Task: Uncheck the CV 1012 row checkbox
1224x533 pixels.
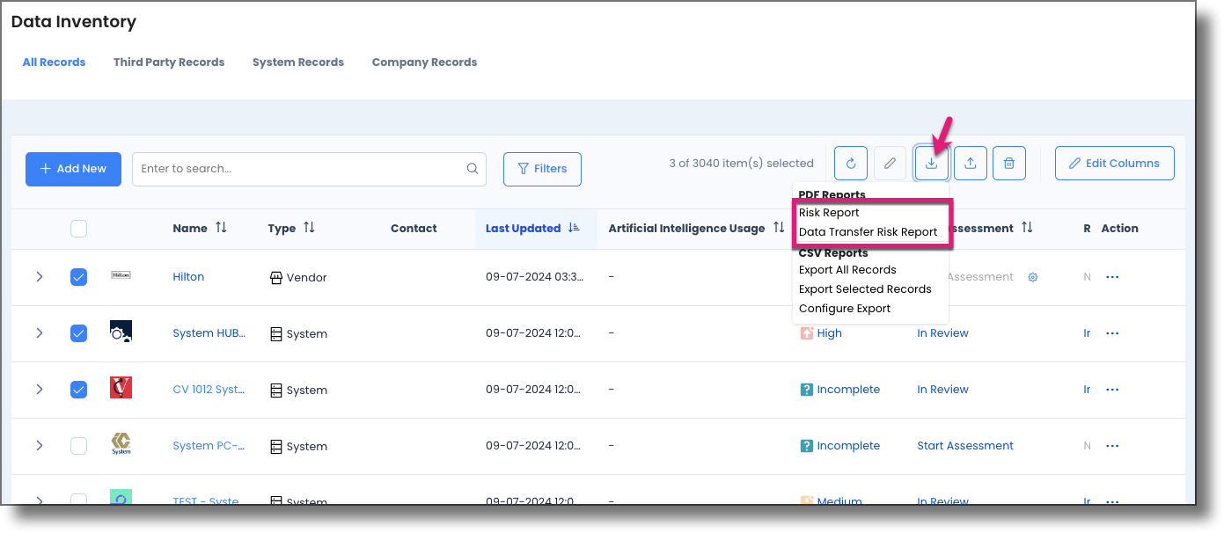Action: [78, 390]
